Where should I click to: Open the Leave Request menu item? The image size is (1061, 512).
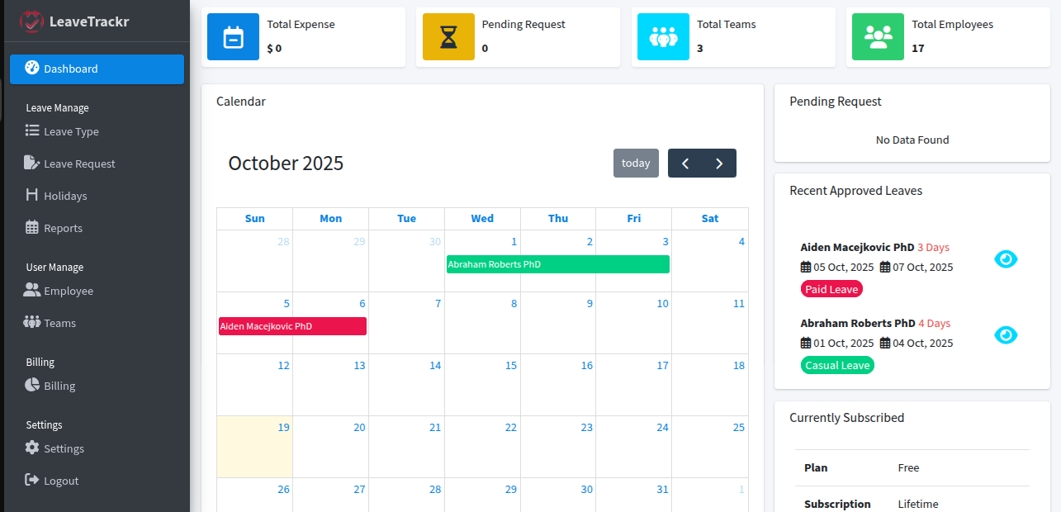pos(79,164)
